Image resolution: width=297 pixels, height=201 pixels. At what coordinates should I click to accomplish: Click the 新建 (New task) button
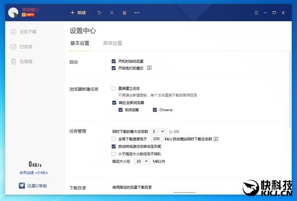pos(78,12)
